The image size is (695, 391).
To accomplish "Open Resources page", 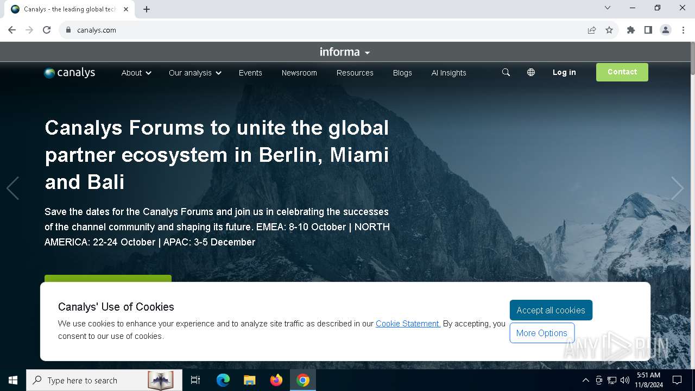I will coord(355,73).
